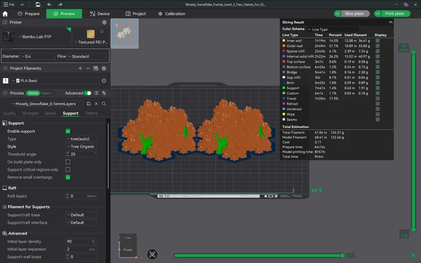
Task: Add a filament with the plus icon
Action: click(x=80, y=69)
